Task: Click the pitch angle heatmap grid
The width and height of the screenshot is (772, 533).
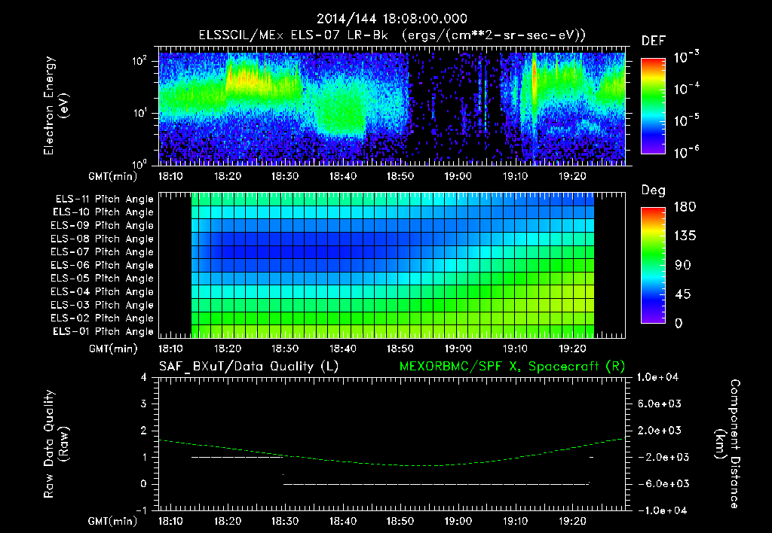Action: 392,265
